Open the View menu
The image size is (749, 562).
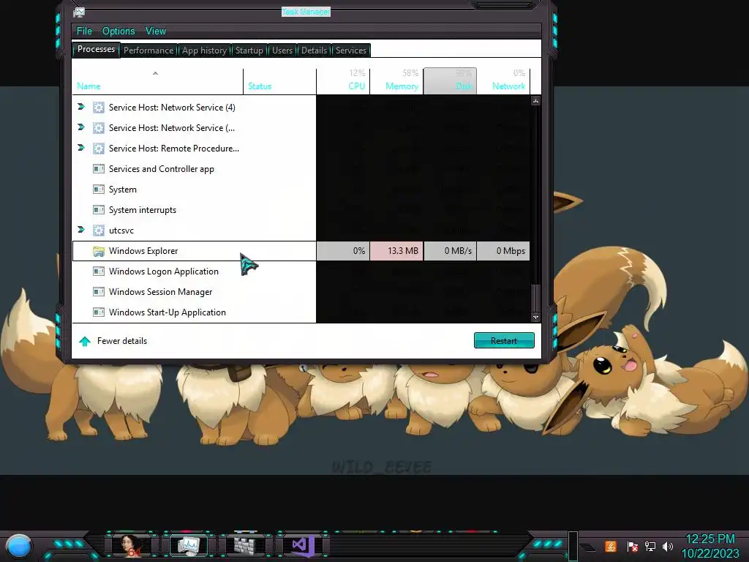point(156,31)
